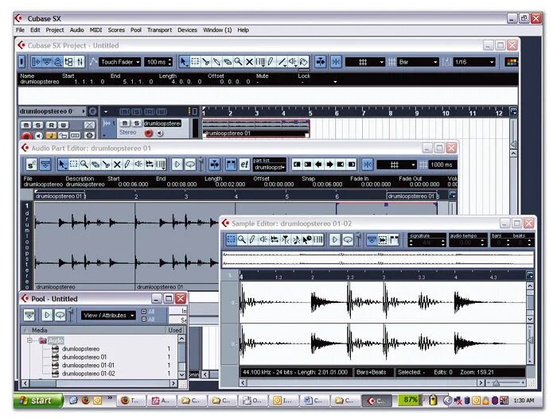Click Edit Active Part Only 'e!' button
This screenshot has height=419, width=557.
tap(244, 165)
